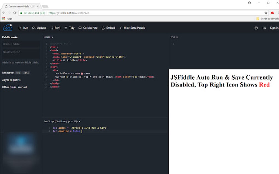Tidy up the code
This screenshot has height=174, width=279.
tap(69, 28)
